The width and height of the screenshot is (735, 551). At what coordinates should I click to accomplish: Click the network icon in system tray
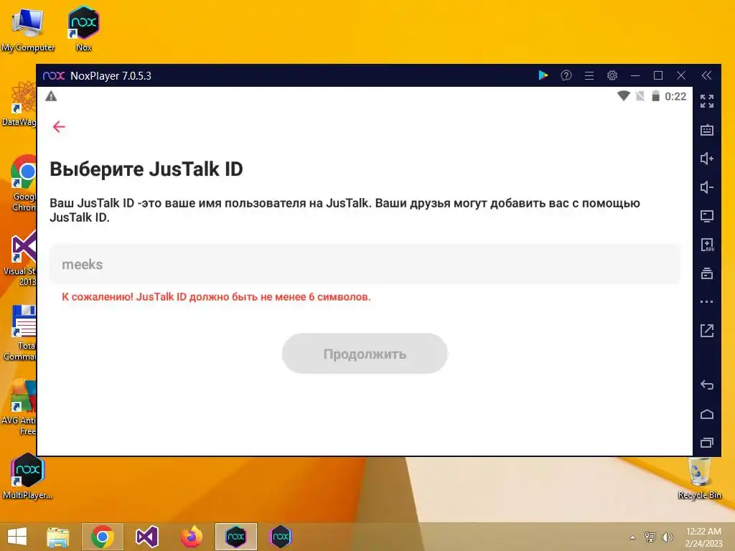click(650, 537)
